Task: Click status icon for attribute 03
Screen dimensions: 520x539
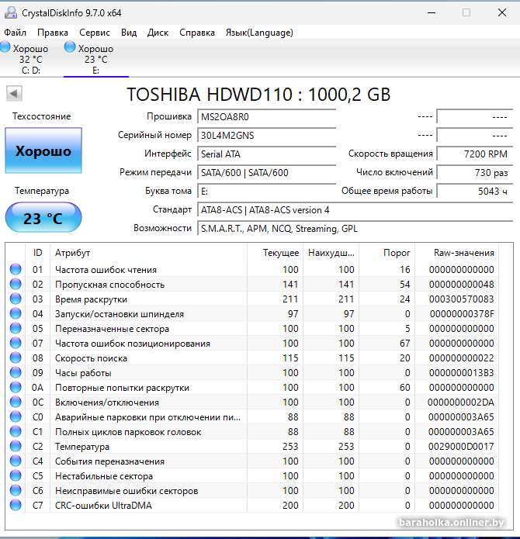Action: 16,299
